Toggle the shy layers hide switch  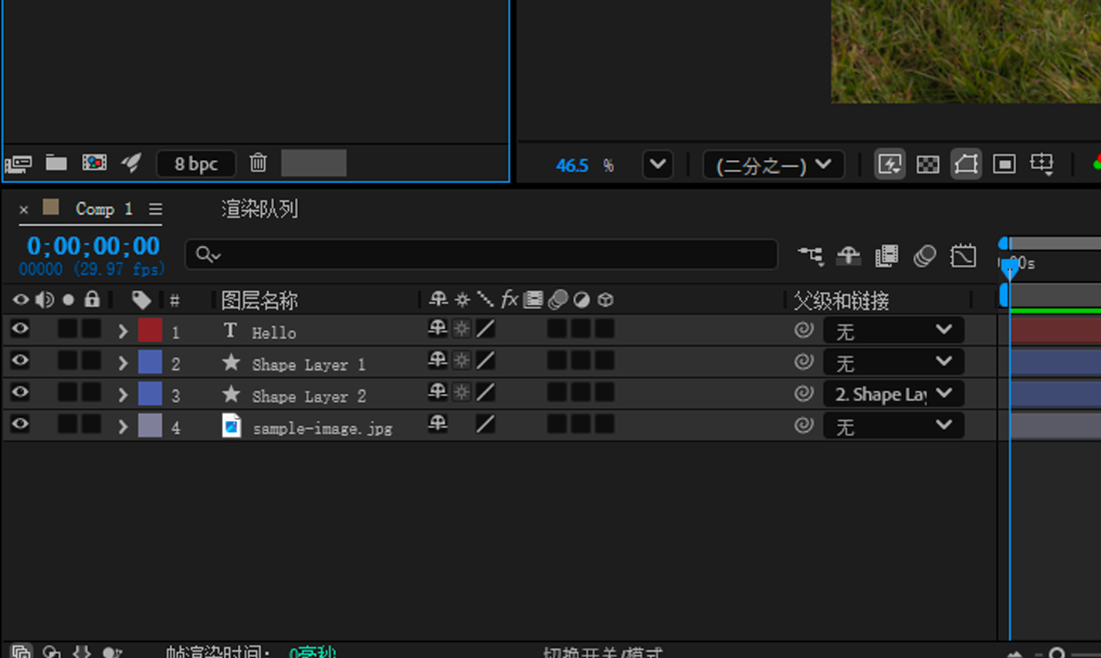(x=849, y=256)
